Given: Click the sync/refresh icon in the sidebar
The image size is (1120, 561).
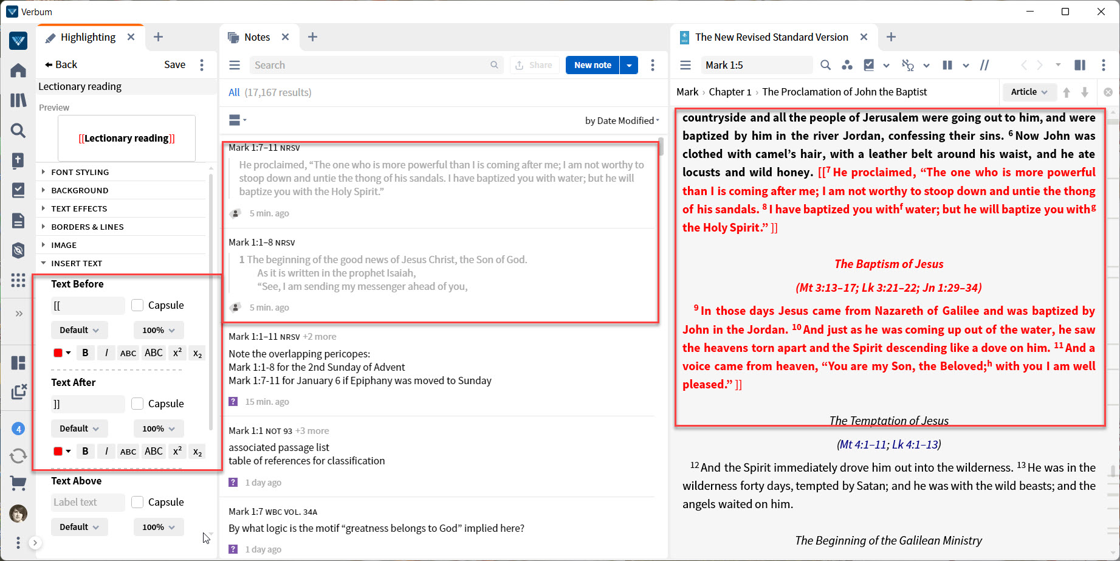Looking at the screenshot, I should point(18,456).
